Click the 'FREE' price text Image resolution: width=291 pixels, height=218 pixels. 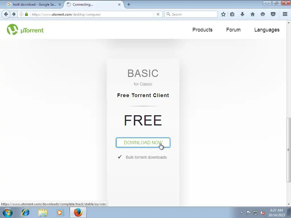(x=143, y=120)
